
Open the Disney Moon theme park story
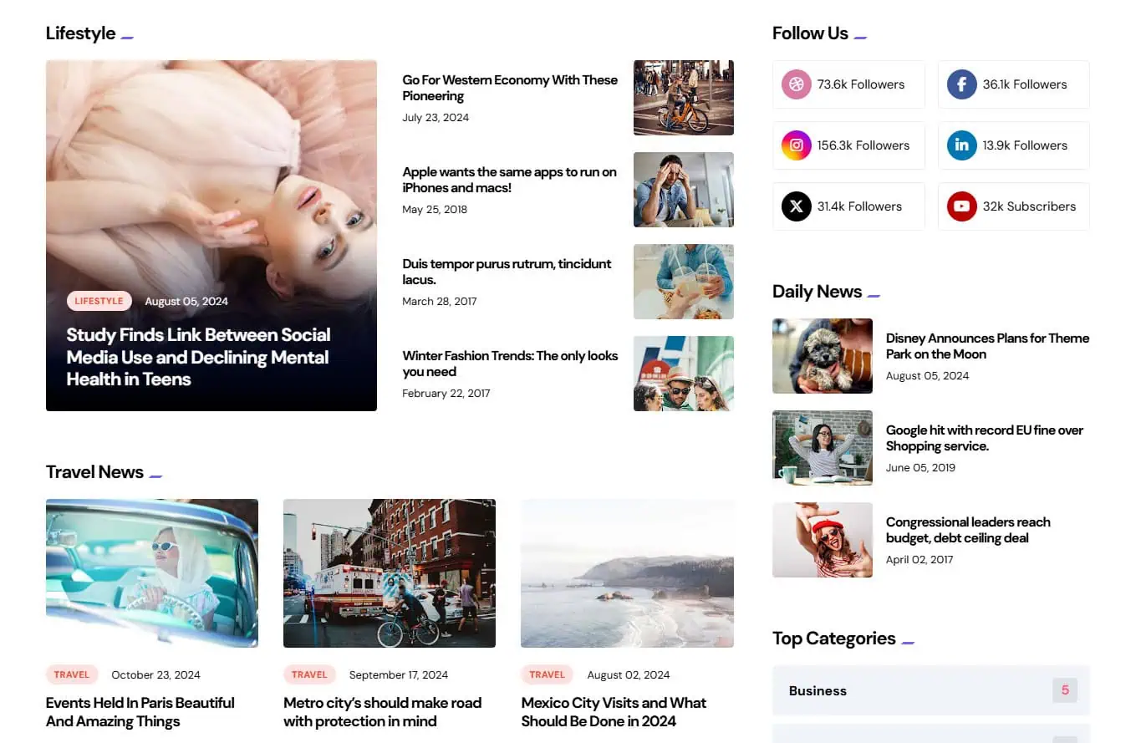[x=987, y=346]
